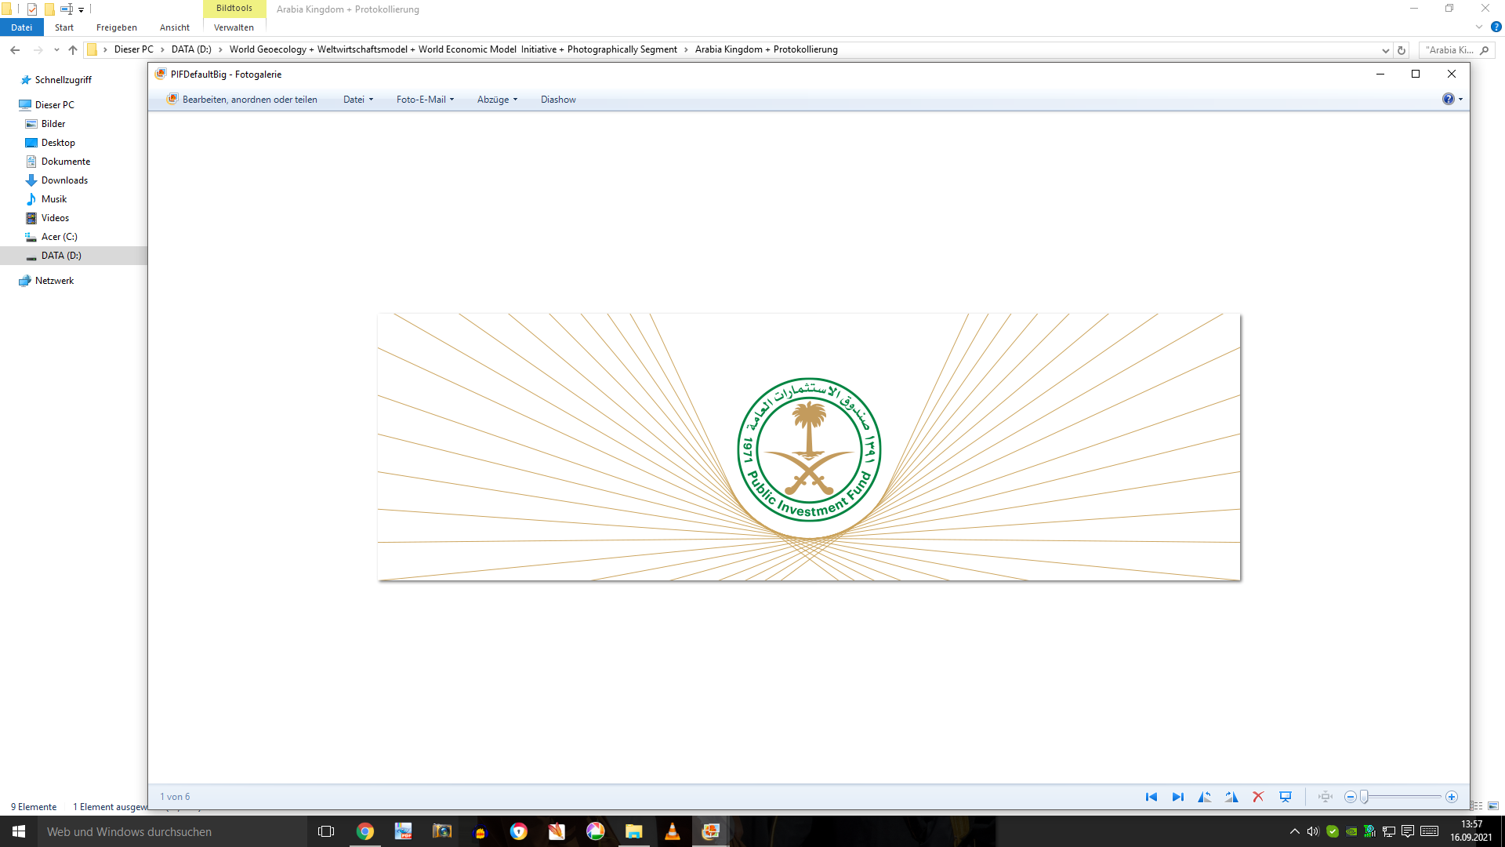This screenshot has width=1505, height=847.
Task: Switch to the Start ribbon tab
Action: pyautogui.click(x=64, y=27)
